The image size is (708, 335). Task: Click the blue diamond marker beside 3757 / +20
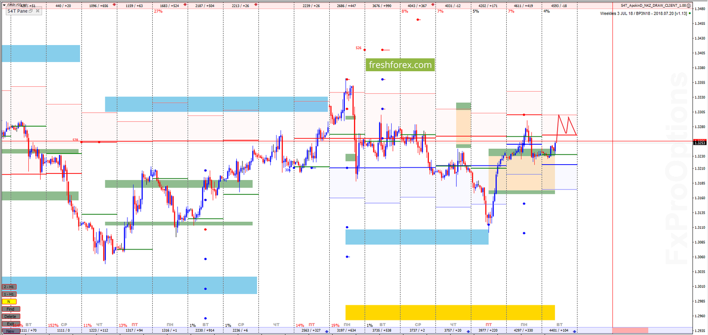pos(468,331)
